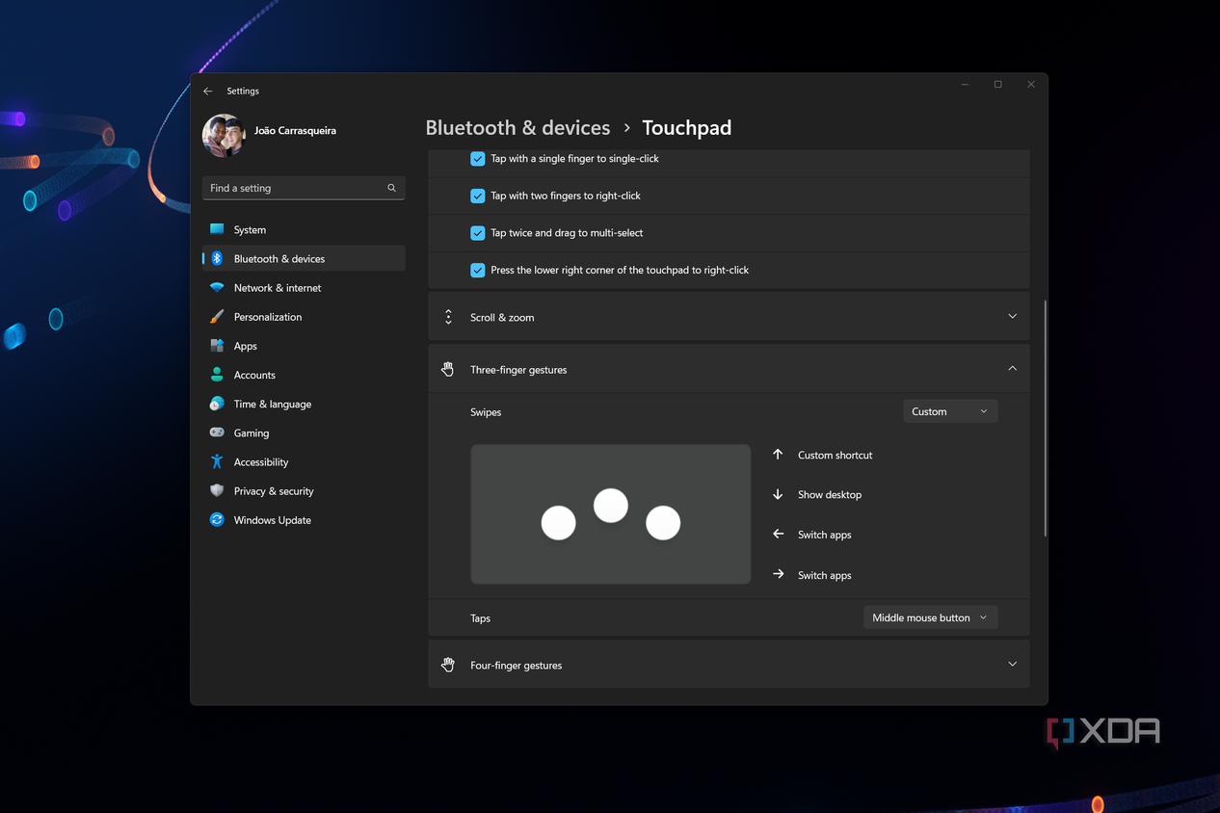
Task: Click the settings page vertical scrollbar
Action: click(1045, 419)
